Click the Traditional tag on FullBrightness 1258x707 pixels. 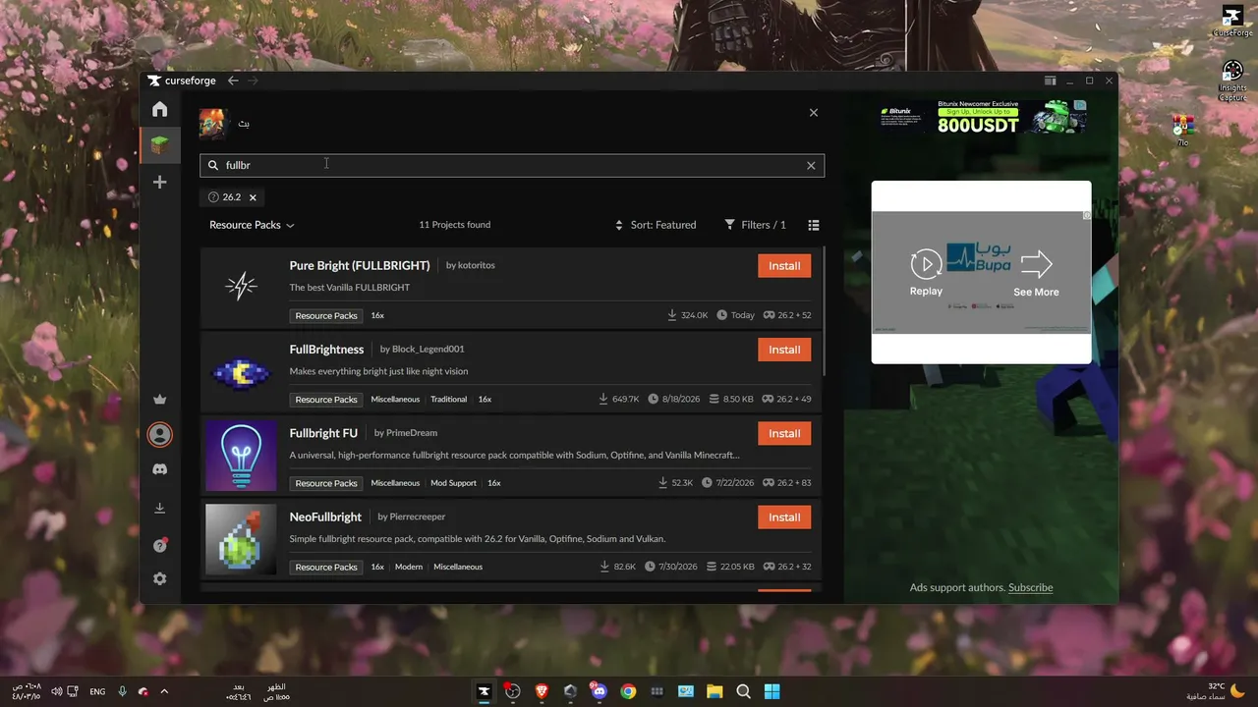pos(448,400)
